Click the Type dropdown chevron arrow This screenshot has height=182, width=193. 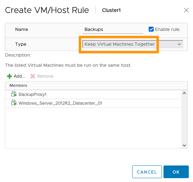(179, 44)
